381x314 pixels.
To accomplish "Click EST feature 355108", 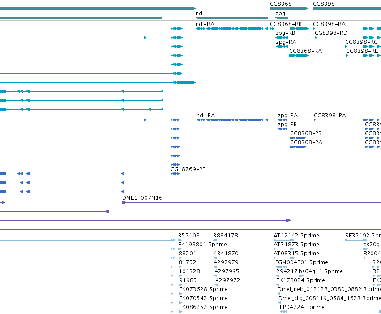I will (189, 236).
